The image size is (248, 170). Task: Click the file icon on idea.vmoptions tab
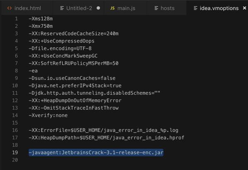coord(195,8)
